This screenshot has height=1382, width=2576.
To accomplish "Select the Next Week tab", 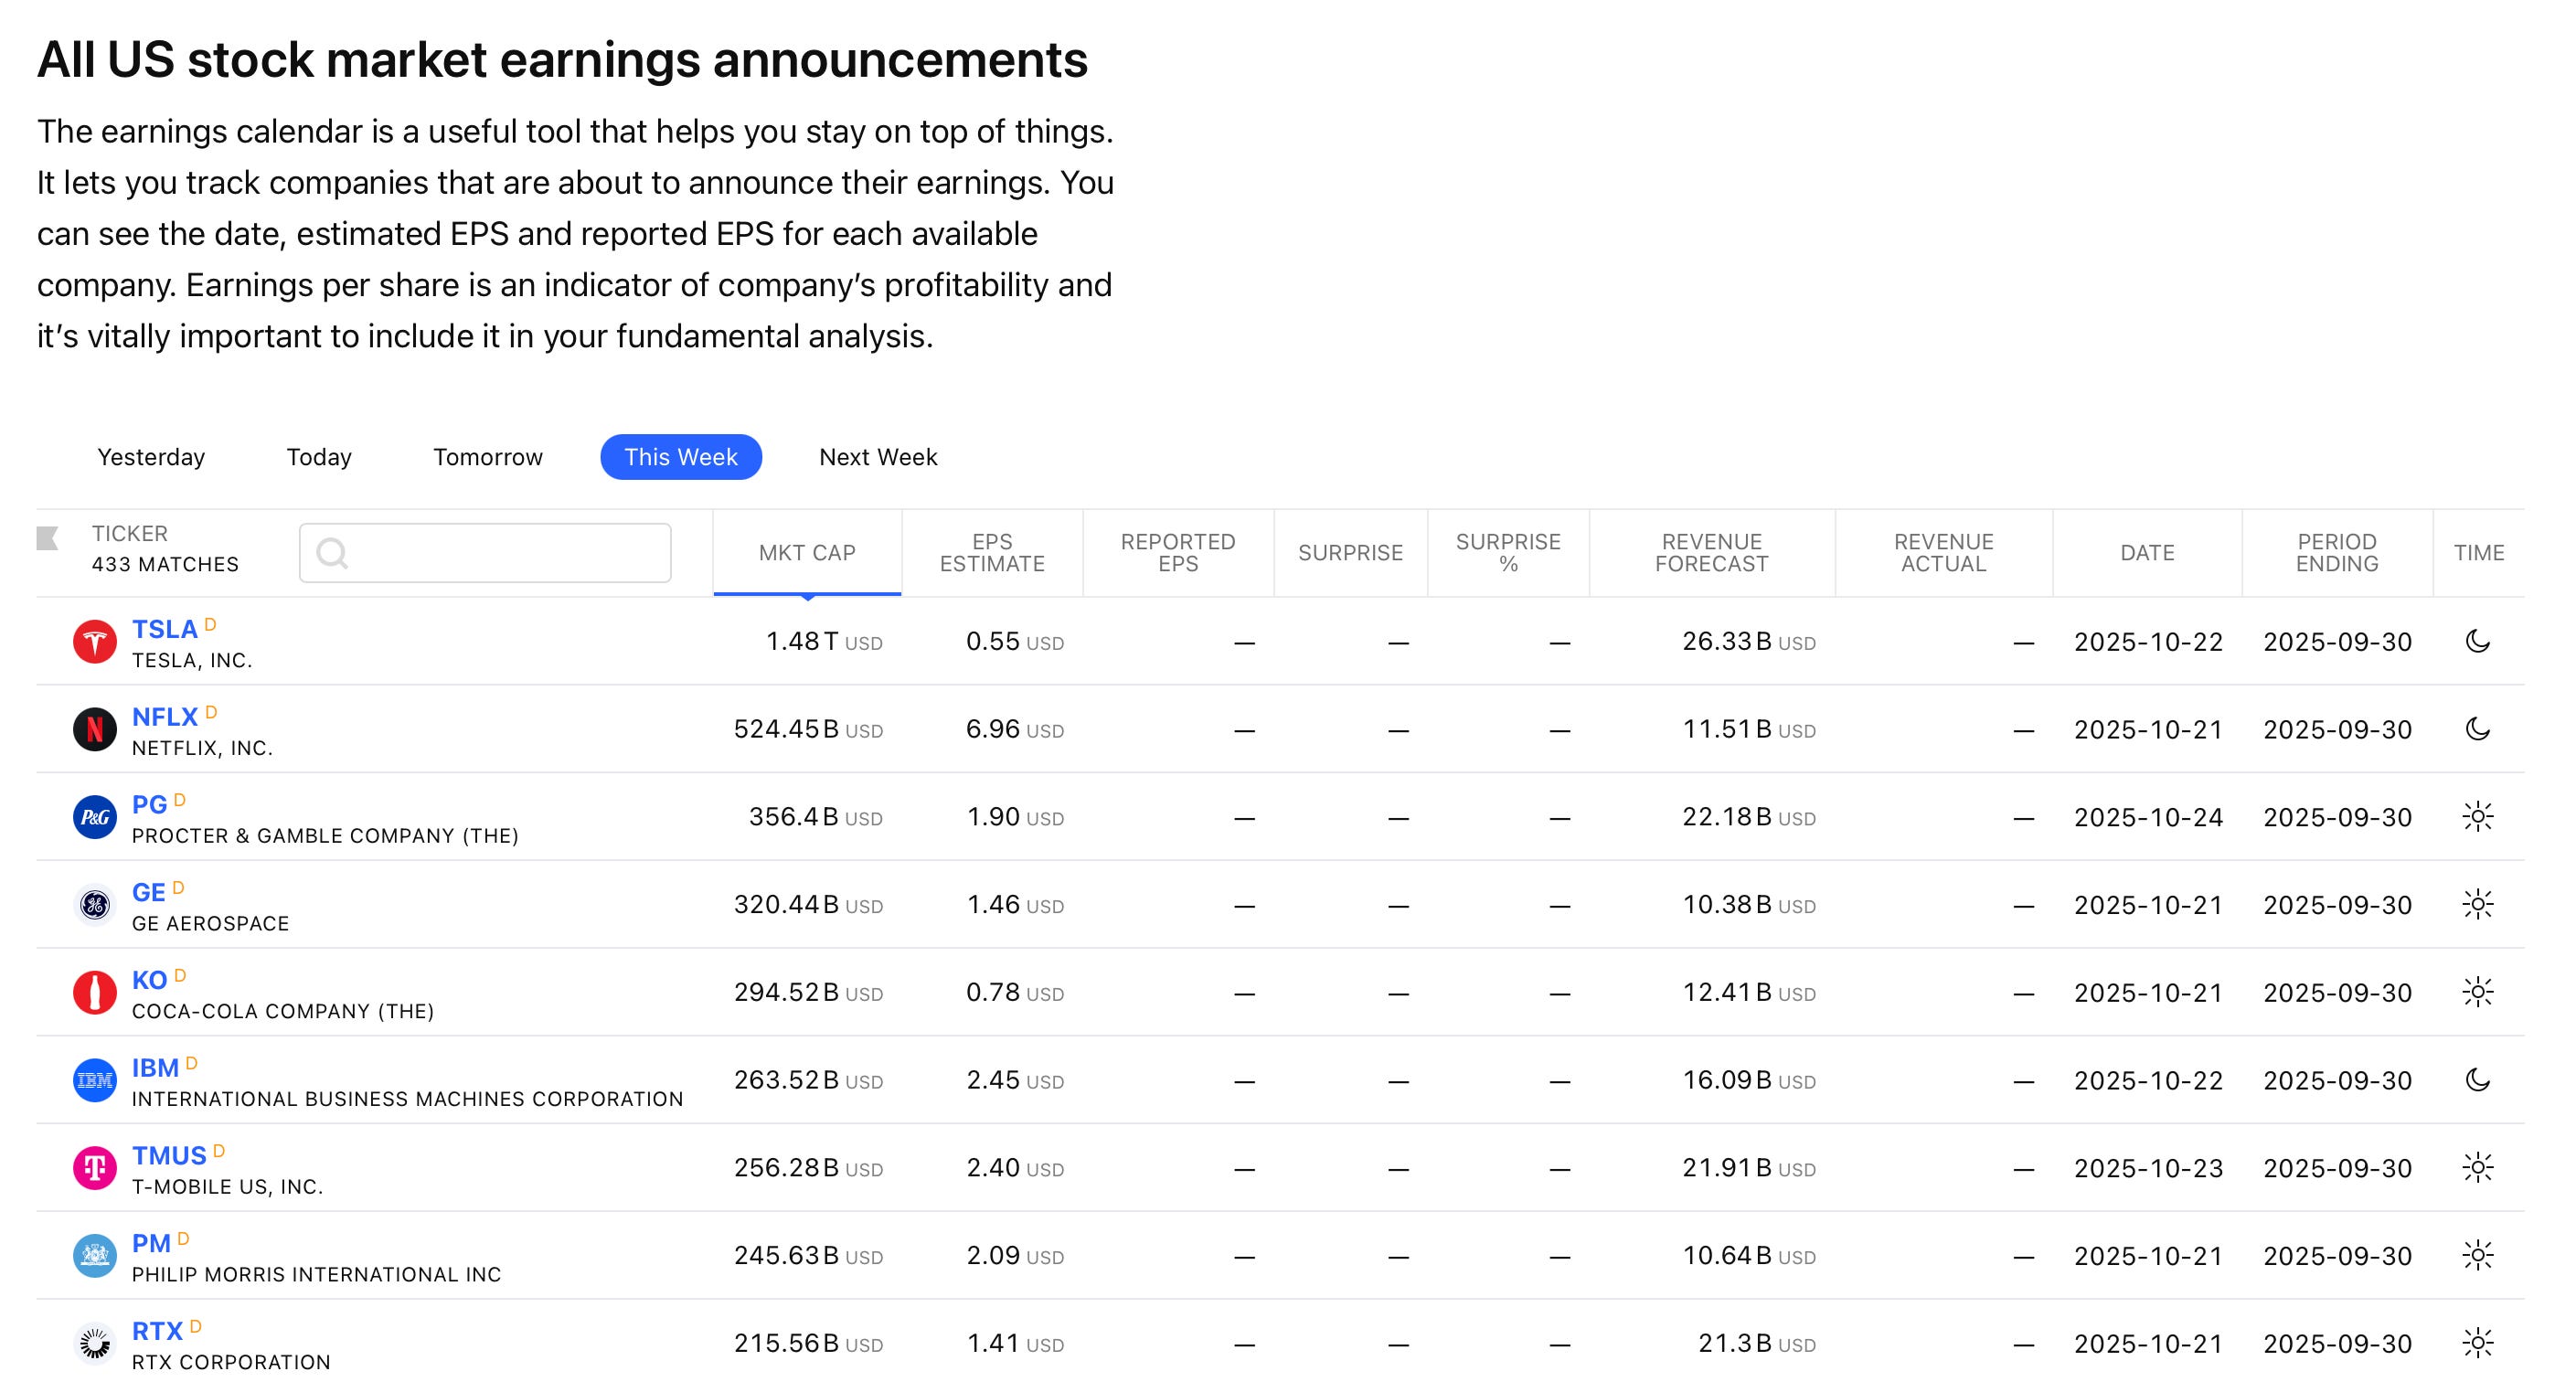I will [x=877, y=457].
